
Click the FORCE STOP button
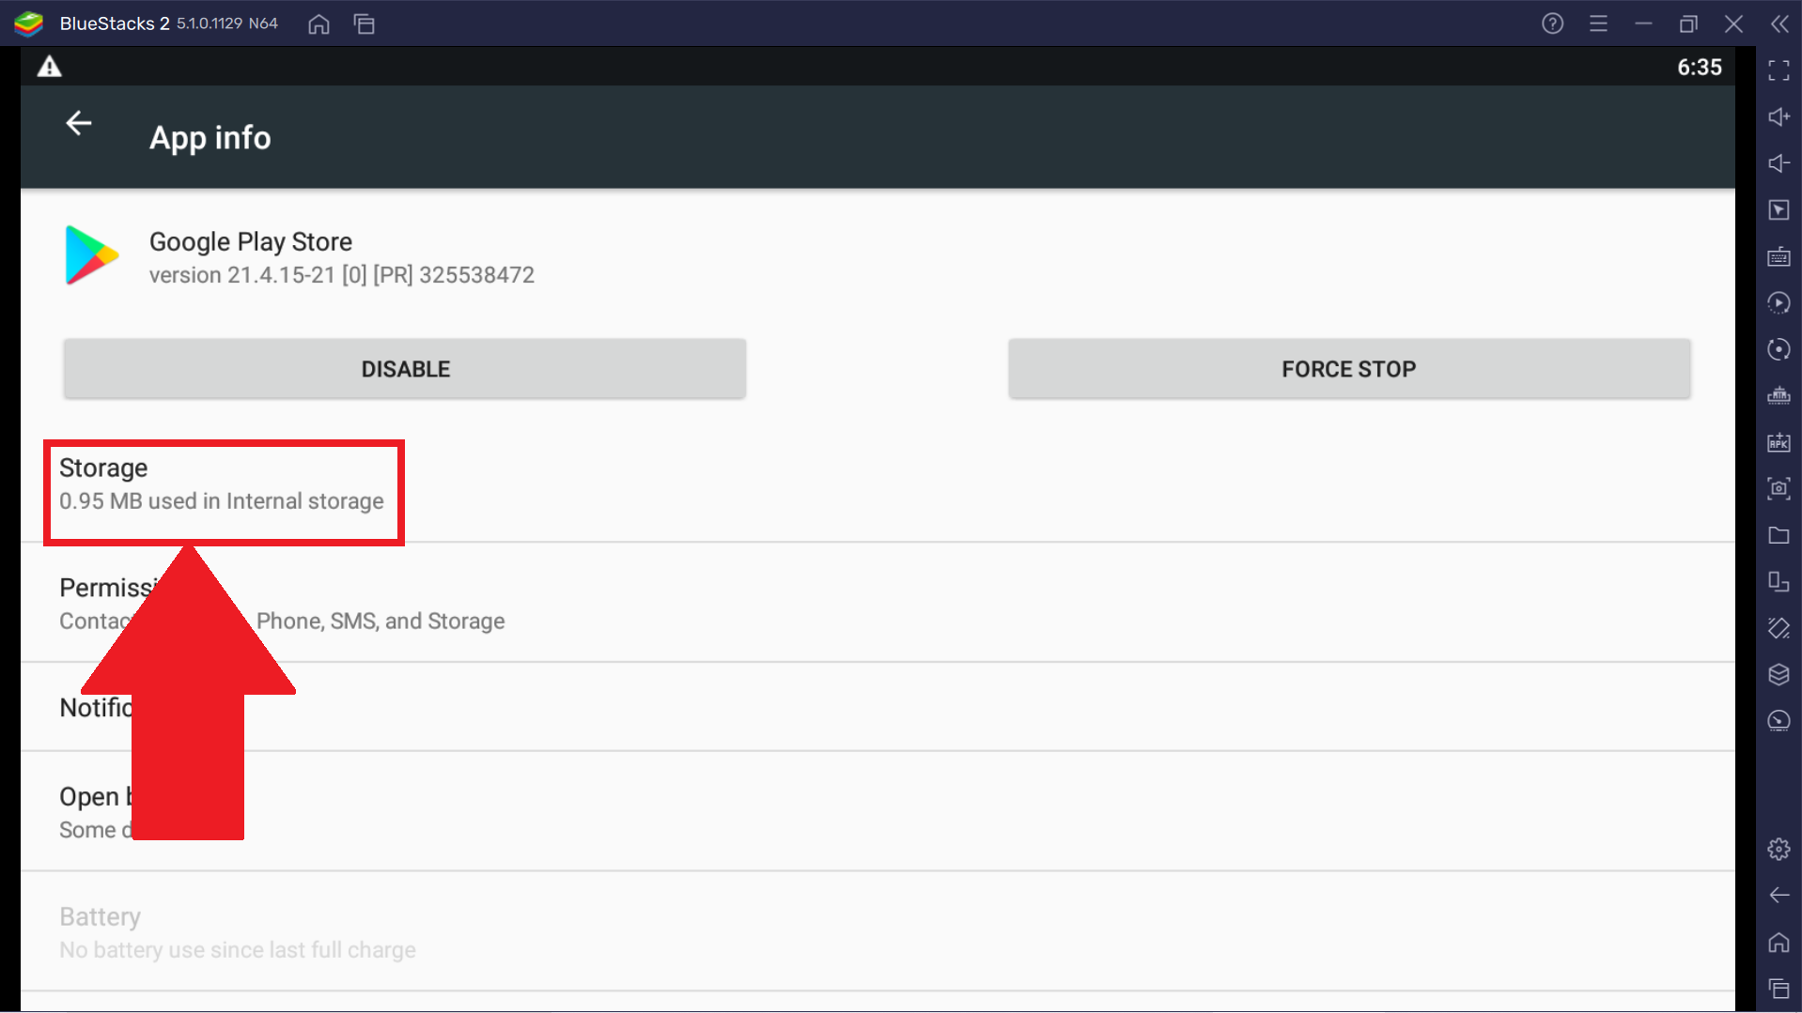[1349, 369]
